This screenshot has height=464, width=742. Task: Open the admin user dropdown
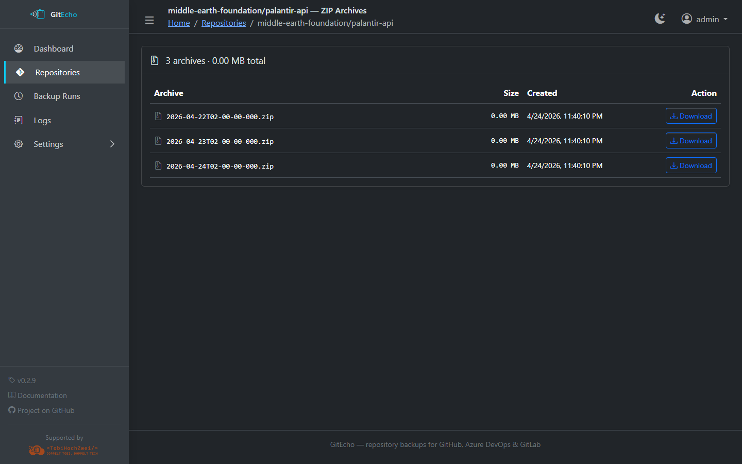pyautogui.click(x=704, y=19)
